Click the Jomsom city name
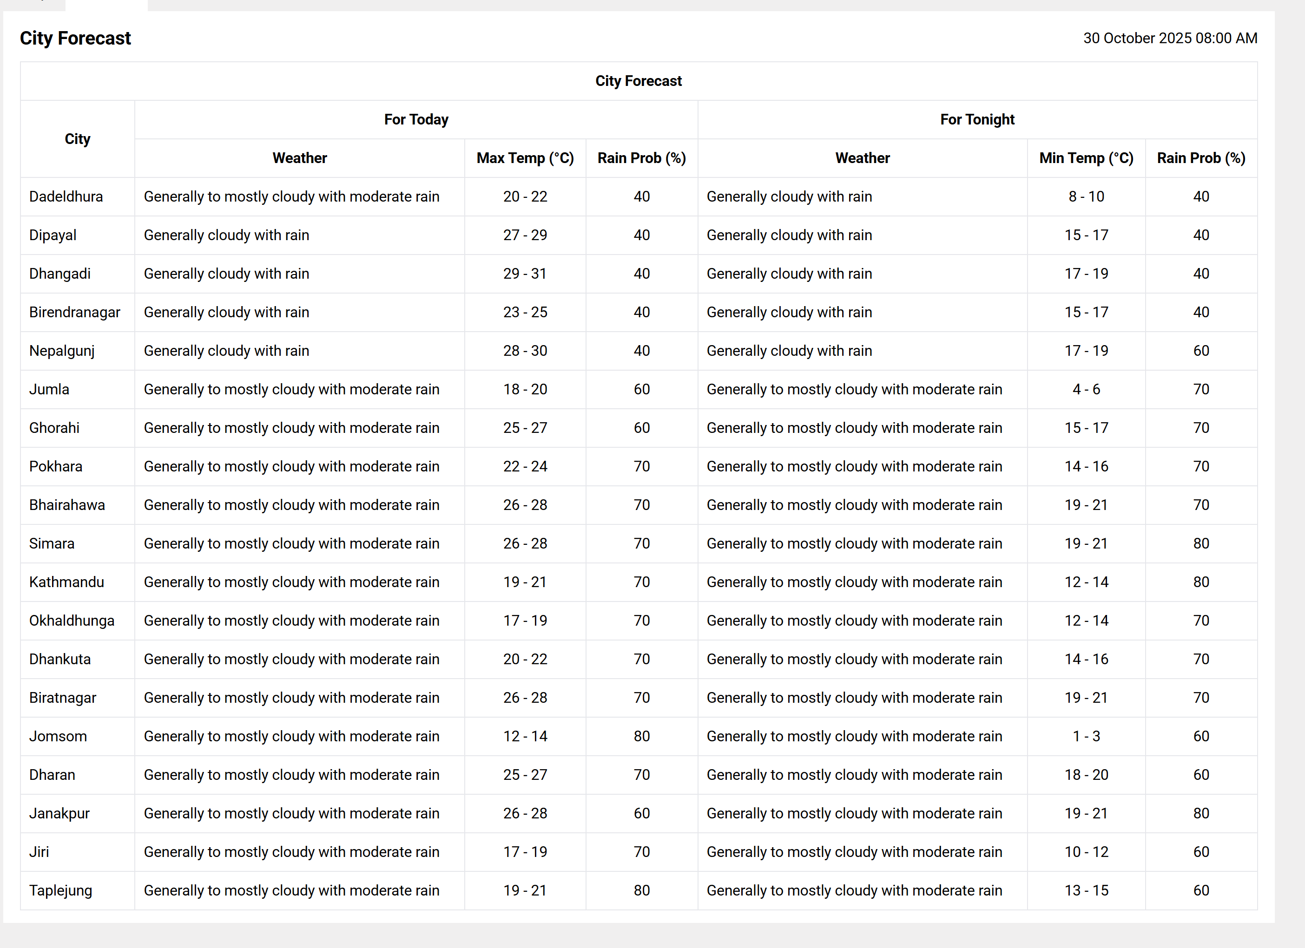Image resolution: width=1305 pixels, height=948 pixels. tap(58, 736)
